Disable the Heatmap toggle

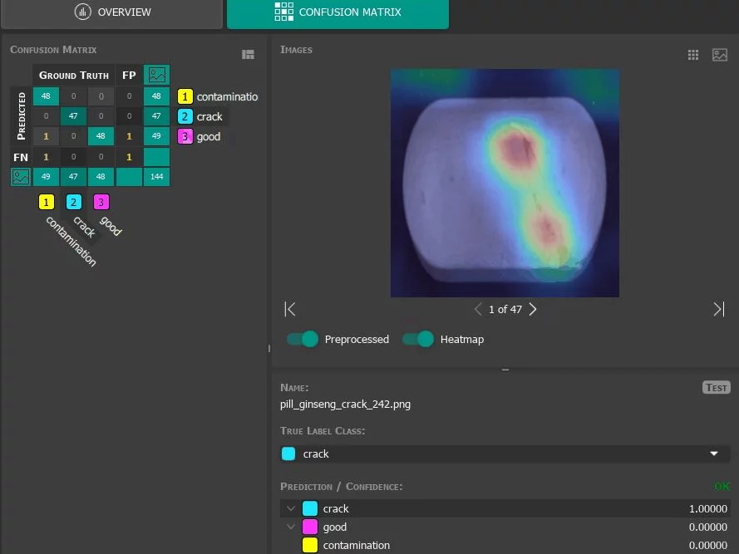click(418, 339)
